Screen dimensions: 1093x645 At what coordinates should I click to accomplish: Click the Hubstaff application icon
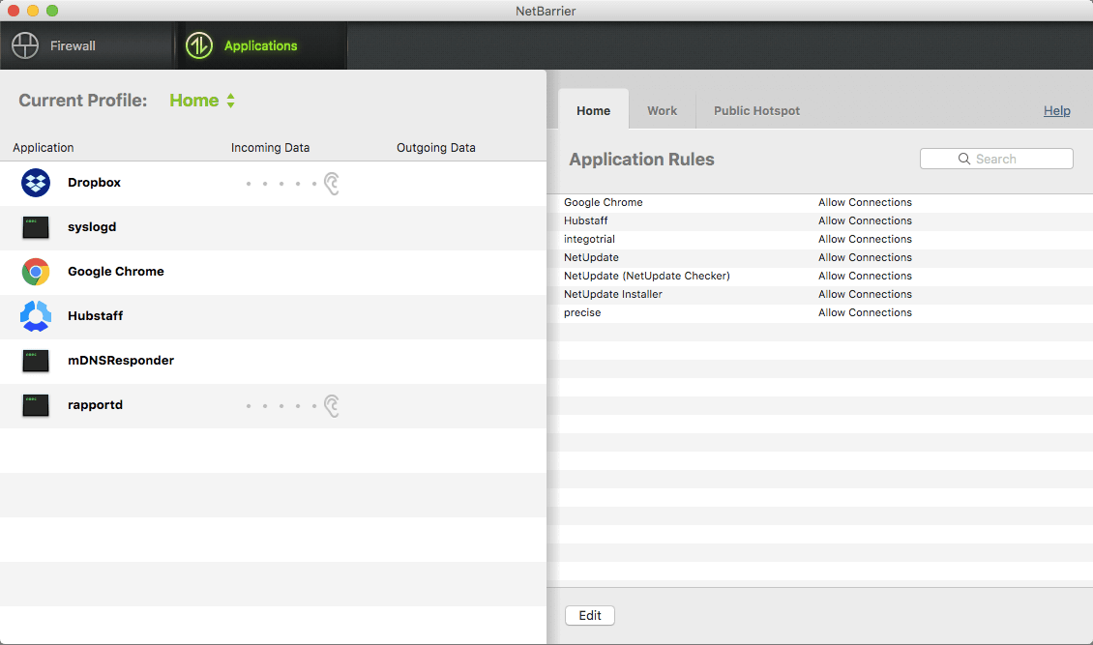click(x=36, y=316)
